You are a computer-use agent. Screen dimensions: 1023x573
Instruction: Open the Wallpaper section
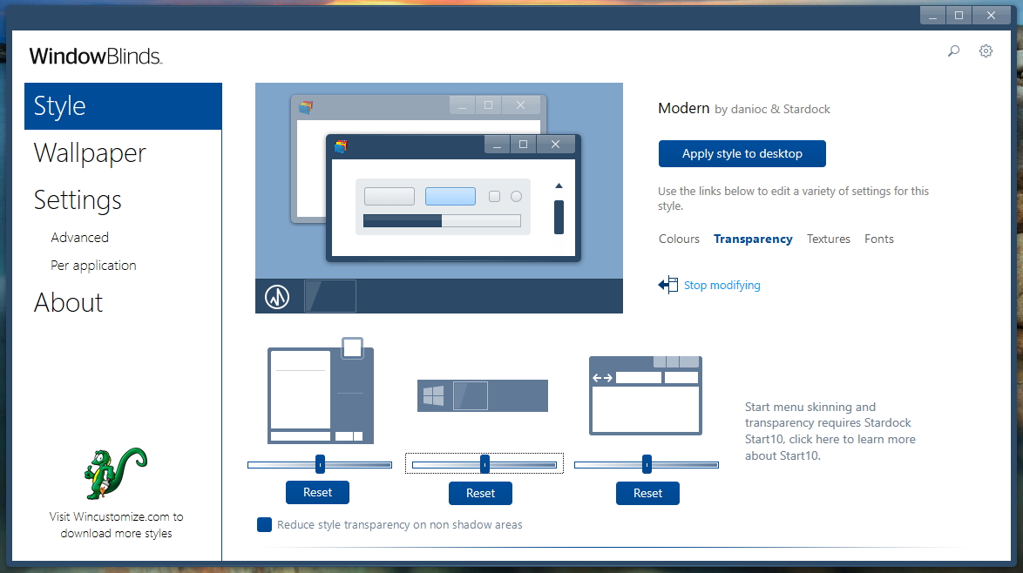[90, 153]
